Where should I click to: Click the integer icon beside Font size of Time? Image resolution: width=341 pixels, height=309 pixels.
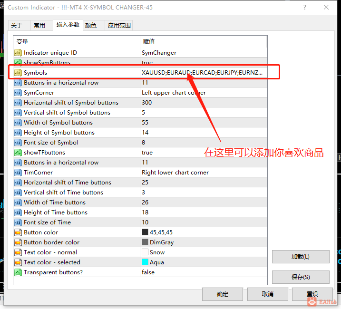point(18,222)
